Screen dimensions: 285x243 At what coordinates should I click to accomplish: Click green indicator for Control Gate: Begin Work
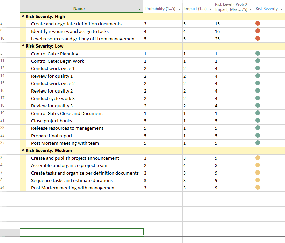(x=258, y=61)
